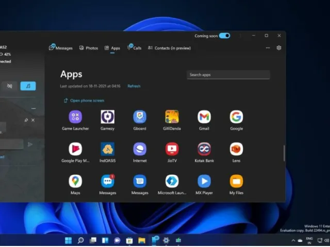Open the Lens app
330x247 pixels.
pyautogui.click(x=236, y=149)
